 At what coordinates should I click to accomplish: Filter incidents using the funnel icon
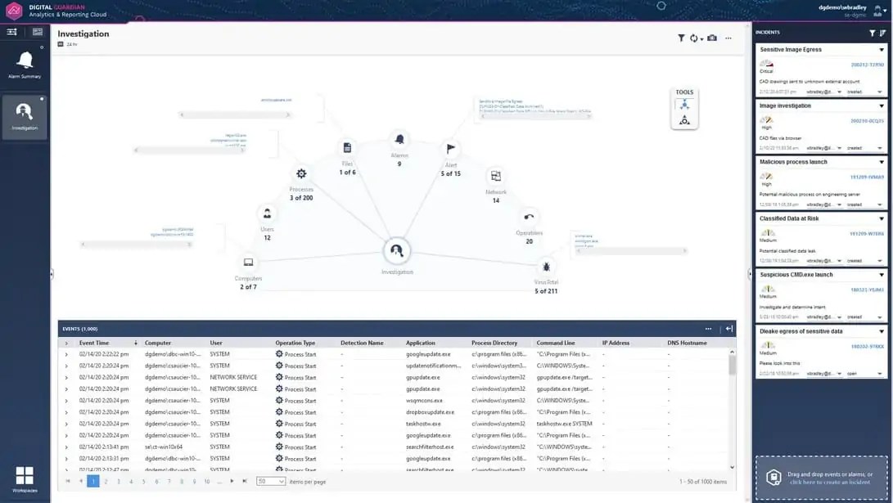coord(873,33)
